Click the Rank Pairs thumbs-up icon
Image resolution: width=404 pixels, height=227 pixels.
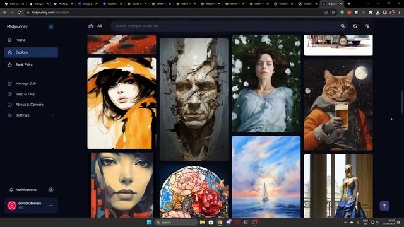pos(10,64)
